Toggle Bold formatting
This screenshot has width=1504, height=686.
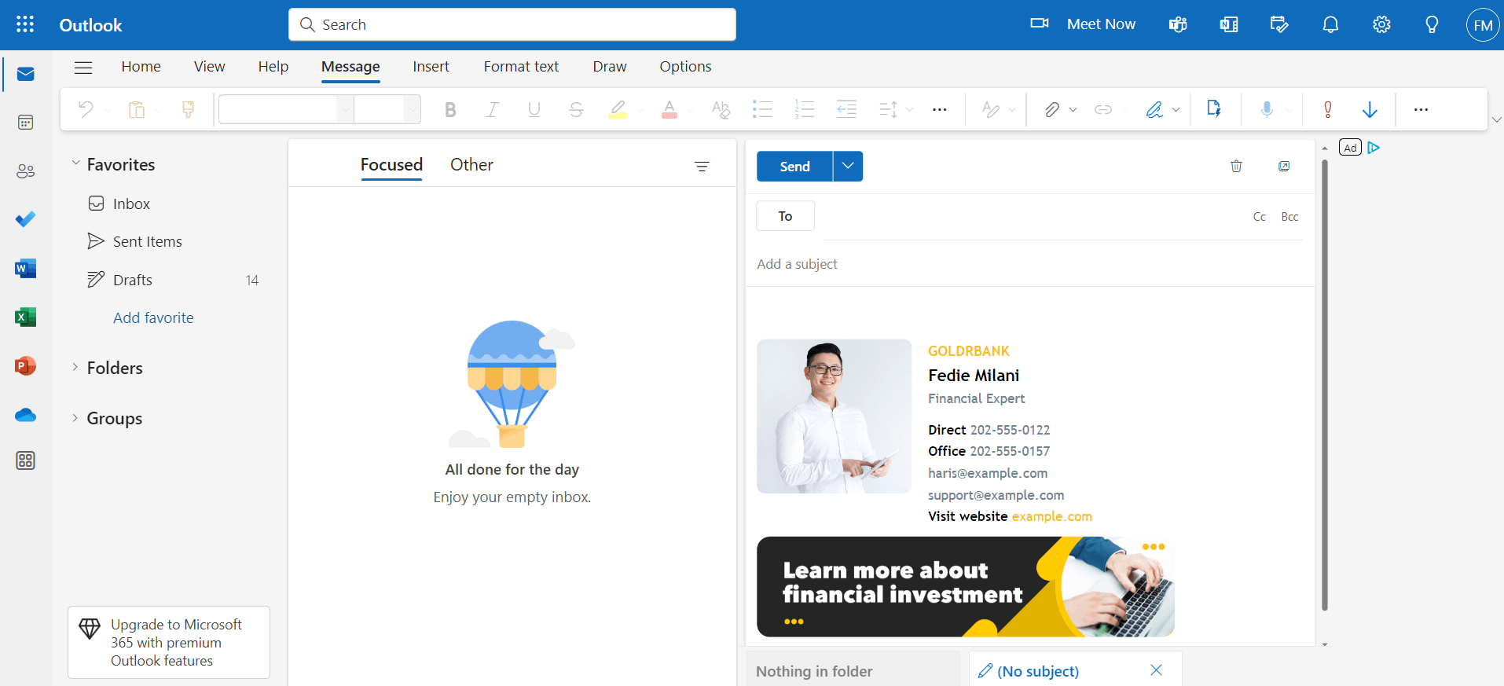[450, 109]
